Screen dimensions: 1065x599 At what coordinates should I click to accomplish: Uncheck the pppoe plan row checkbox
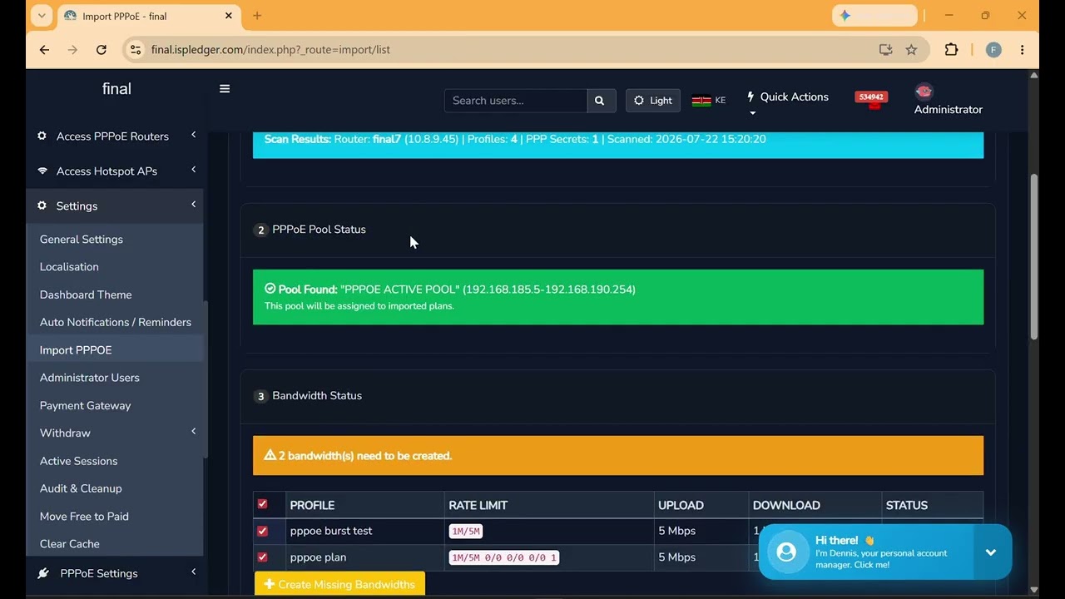262,557
